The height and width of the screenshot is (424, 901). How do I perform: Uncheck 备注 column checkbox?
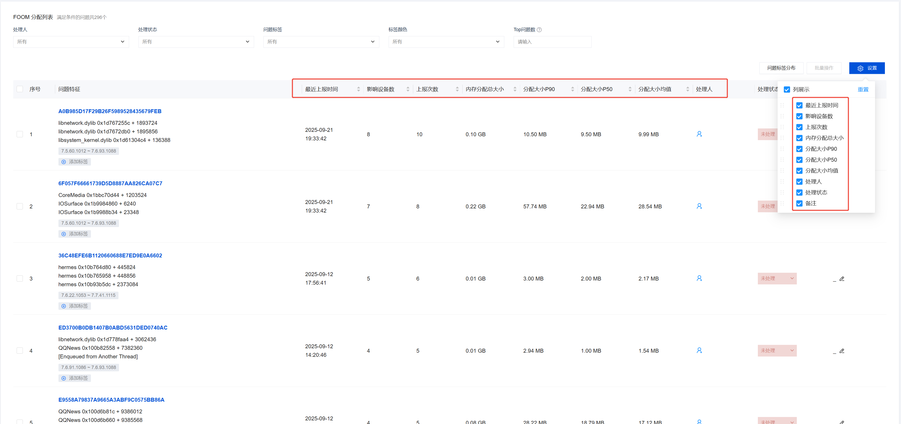(799, 203)
